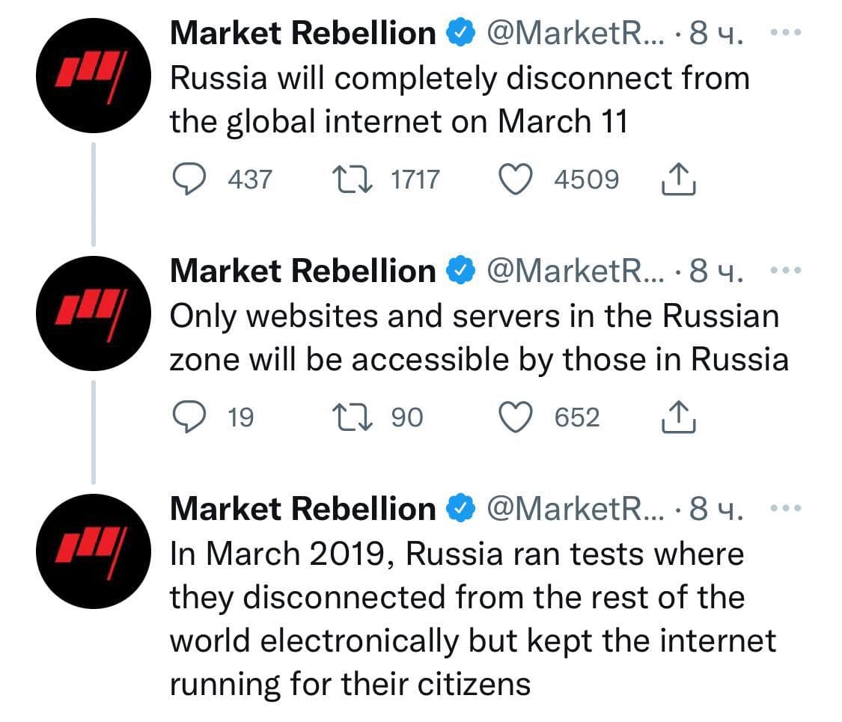Click Market Rebellion name on second tweet

[x=302, y=272]
